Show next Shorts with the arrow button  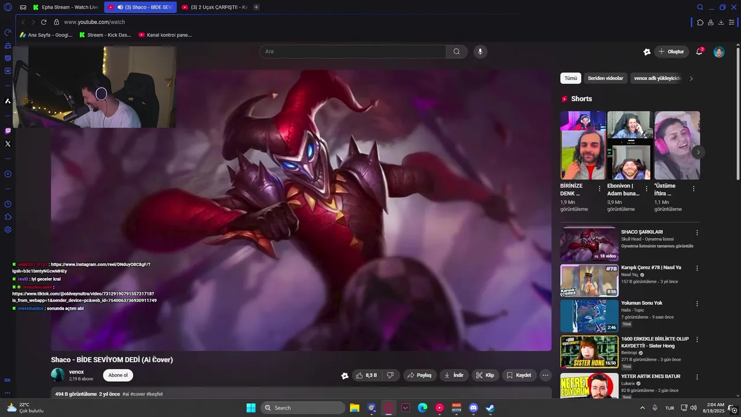pyautogui.click(x=698, y=152)
